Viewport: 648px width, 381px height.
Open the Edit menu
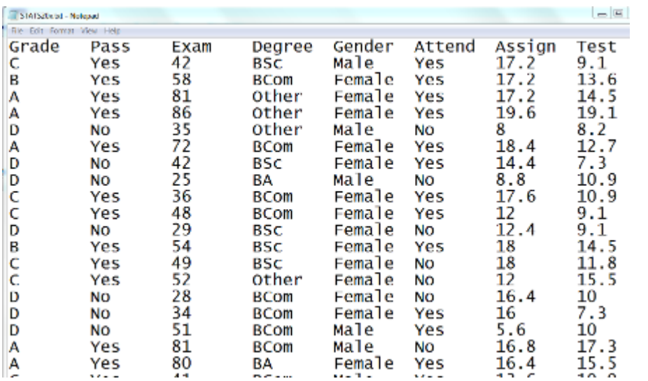36,31
